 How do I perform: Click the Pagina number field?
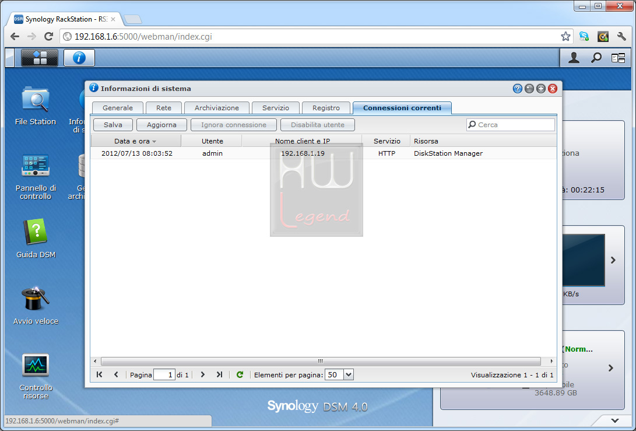point(164,374)
